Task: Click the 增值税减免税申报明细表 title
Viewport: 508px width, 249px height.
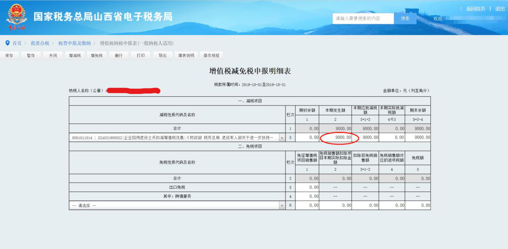Action: click(250, 71)
